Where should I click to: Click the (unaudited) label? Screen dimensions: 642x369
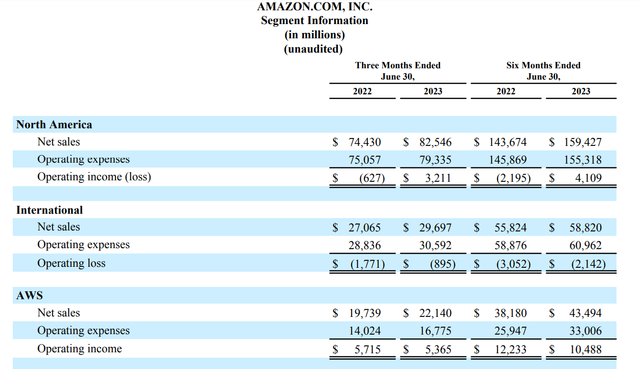313,49
